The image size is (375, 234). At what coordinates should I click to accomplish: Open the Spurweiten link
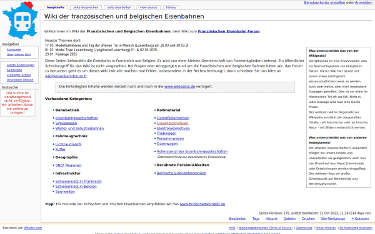point(65,192)
